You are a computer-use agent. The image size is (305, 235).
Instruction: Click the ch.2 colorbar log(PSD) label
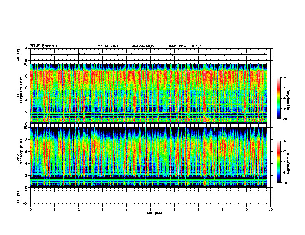coord(288,163)
